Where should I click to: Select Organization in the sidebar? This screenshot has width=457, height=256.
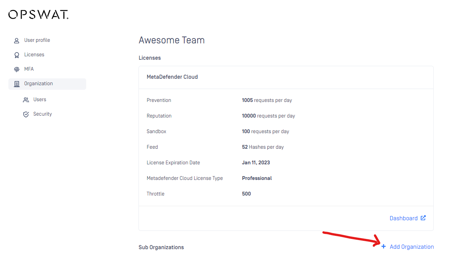tap(47, 84)
